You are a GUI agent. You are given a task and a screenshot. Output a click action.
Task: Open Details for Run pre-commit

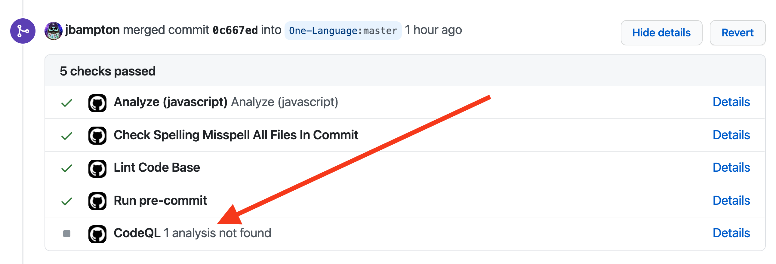731,201
